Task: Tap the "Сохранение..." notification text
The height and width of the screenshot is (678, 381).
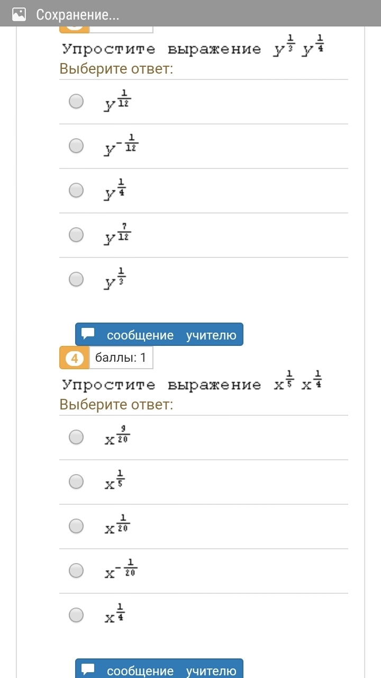Action: (77, 14)
